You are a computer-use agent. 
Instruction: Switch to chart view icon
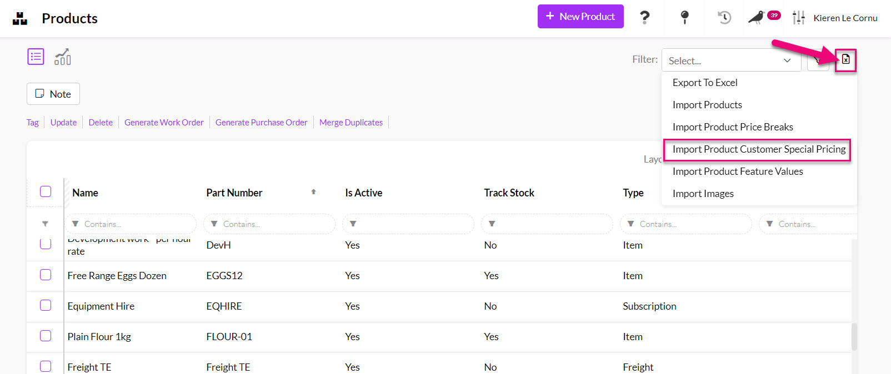click(63, 57)
